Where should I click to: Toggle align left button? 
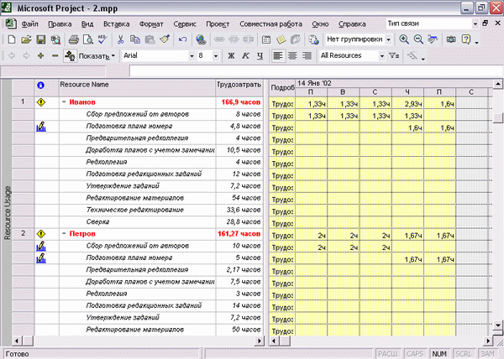(x=278, y=56)
